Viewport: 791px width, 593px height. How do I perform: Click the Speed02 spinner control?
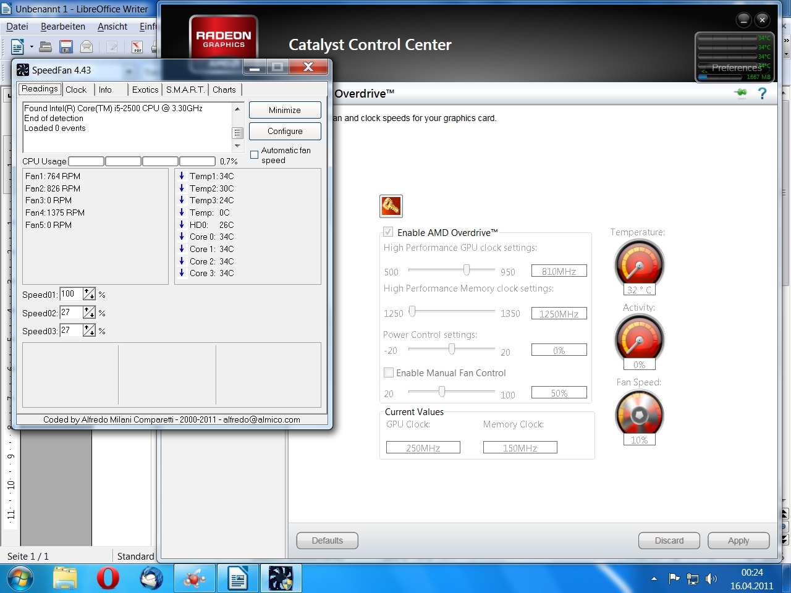pyautogui.click(x=90, y=313)
